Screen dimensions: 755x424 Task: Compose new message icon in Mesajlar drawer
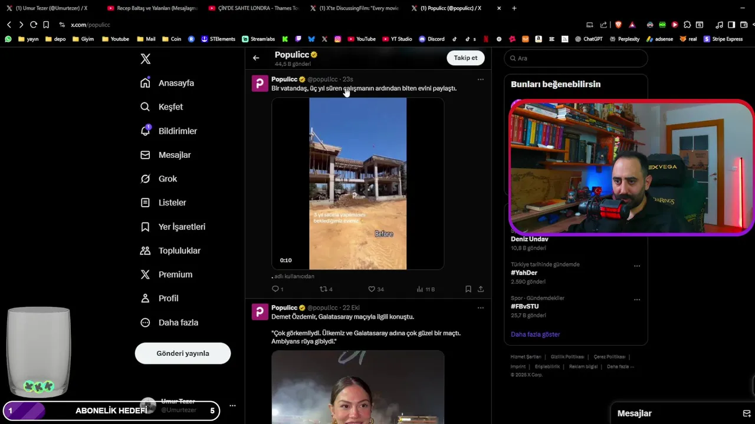pyautogui.click(x=747, y=413)
